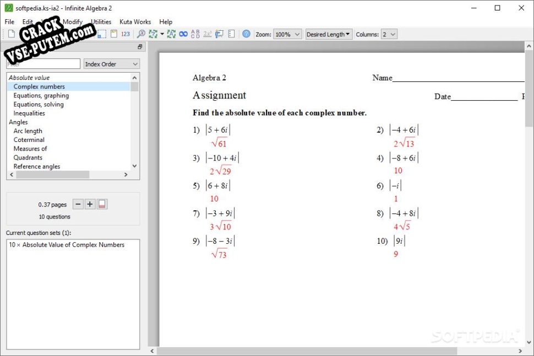Maximize the Infinite Algebra 2 window
Viewport: 534px width, 356px height.
pyautogui.click(x=497, y=8)
